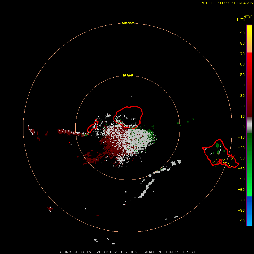The height and width of the screenshot is (254, 254).
Task: Click the small red polygon west of center
Action: (93, 127)
